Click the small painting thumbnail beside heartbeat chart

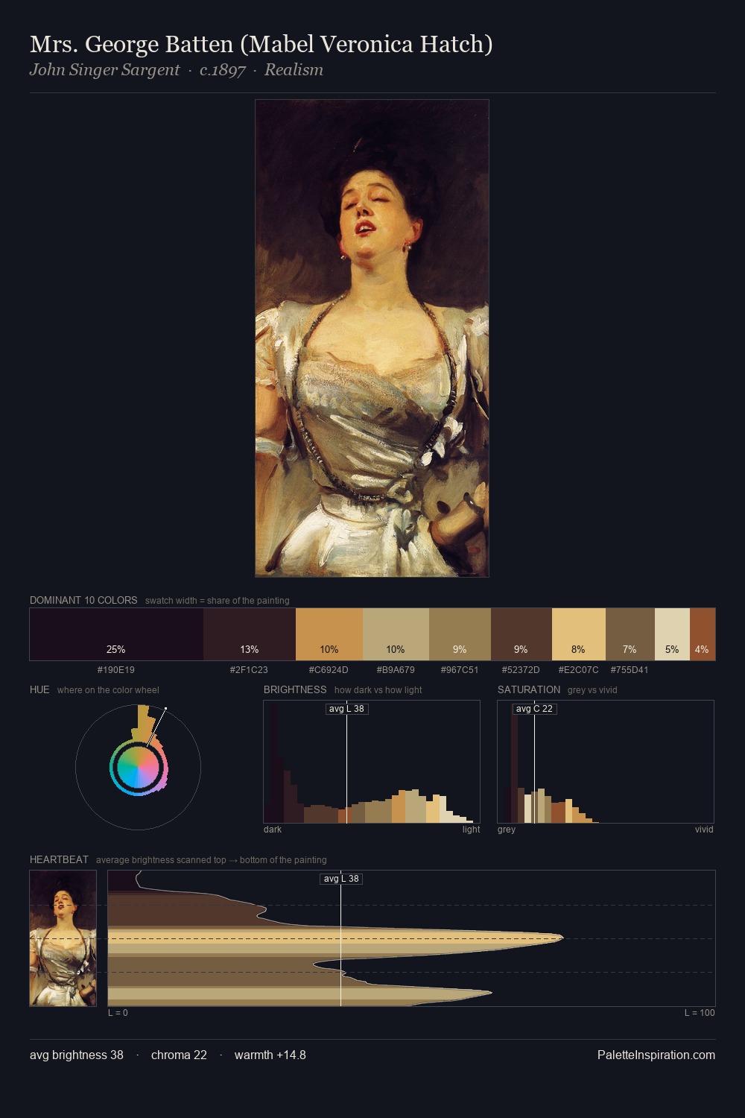63,938
